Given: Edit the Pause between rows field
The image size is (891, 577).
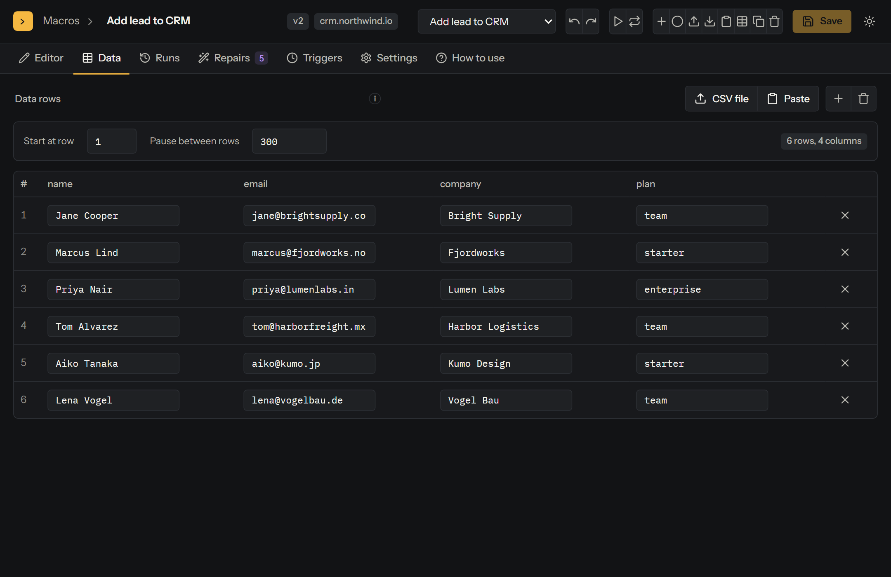Looking at the screenshot, I should (289, 141).
